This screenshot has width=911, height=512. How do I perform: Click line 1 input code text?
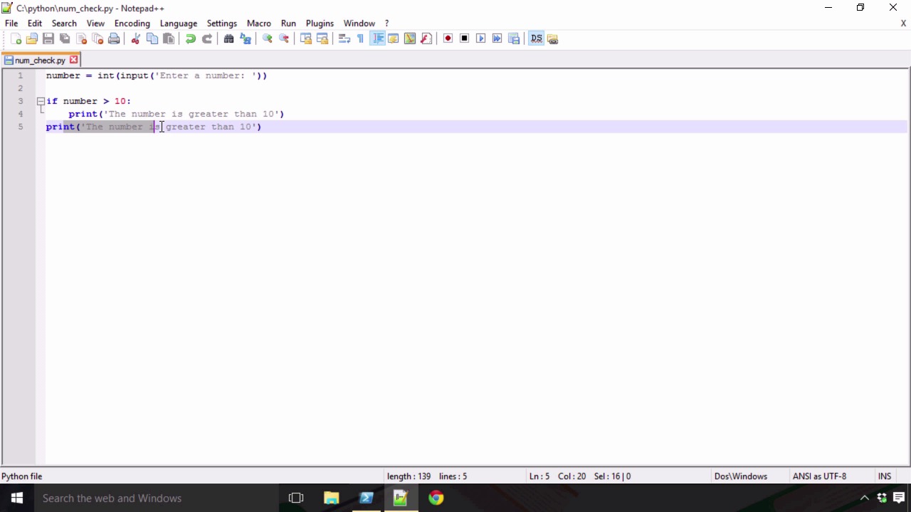tap(157, 75)
